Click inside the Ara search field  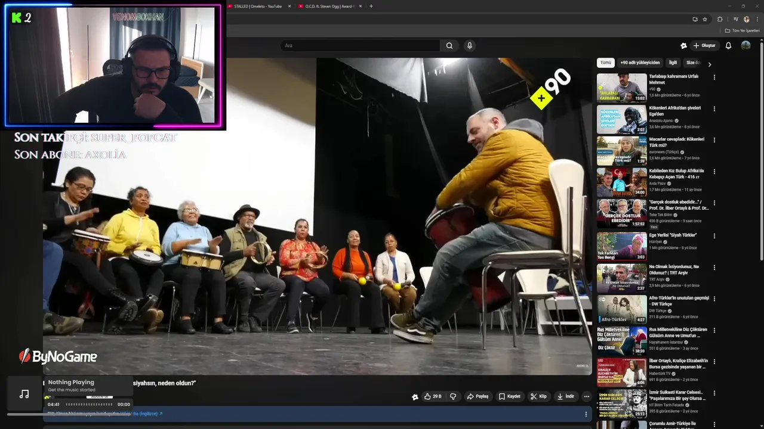click(360, 46)
